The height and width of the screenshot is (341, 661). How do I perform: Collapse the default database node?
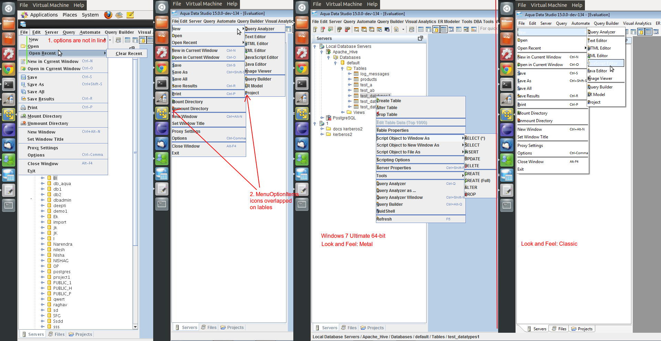pyautogui.click(x=335, y=63)
